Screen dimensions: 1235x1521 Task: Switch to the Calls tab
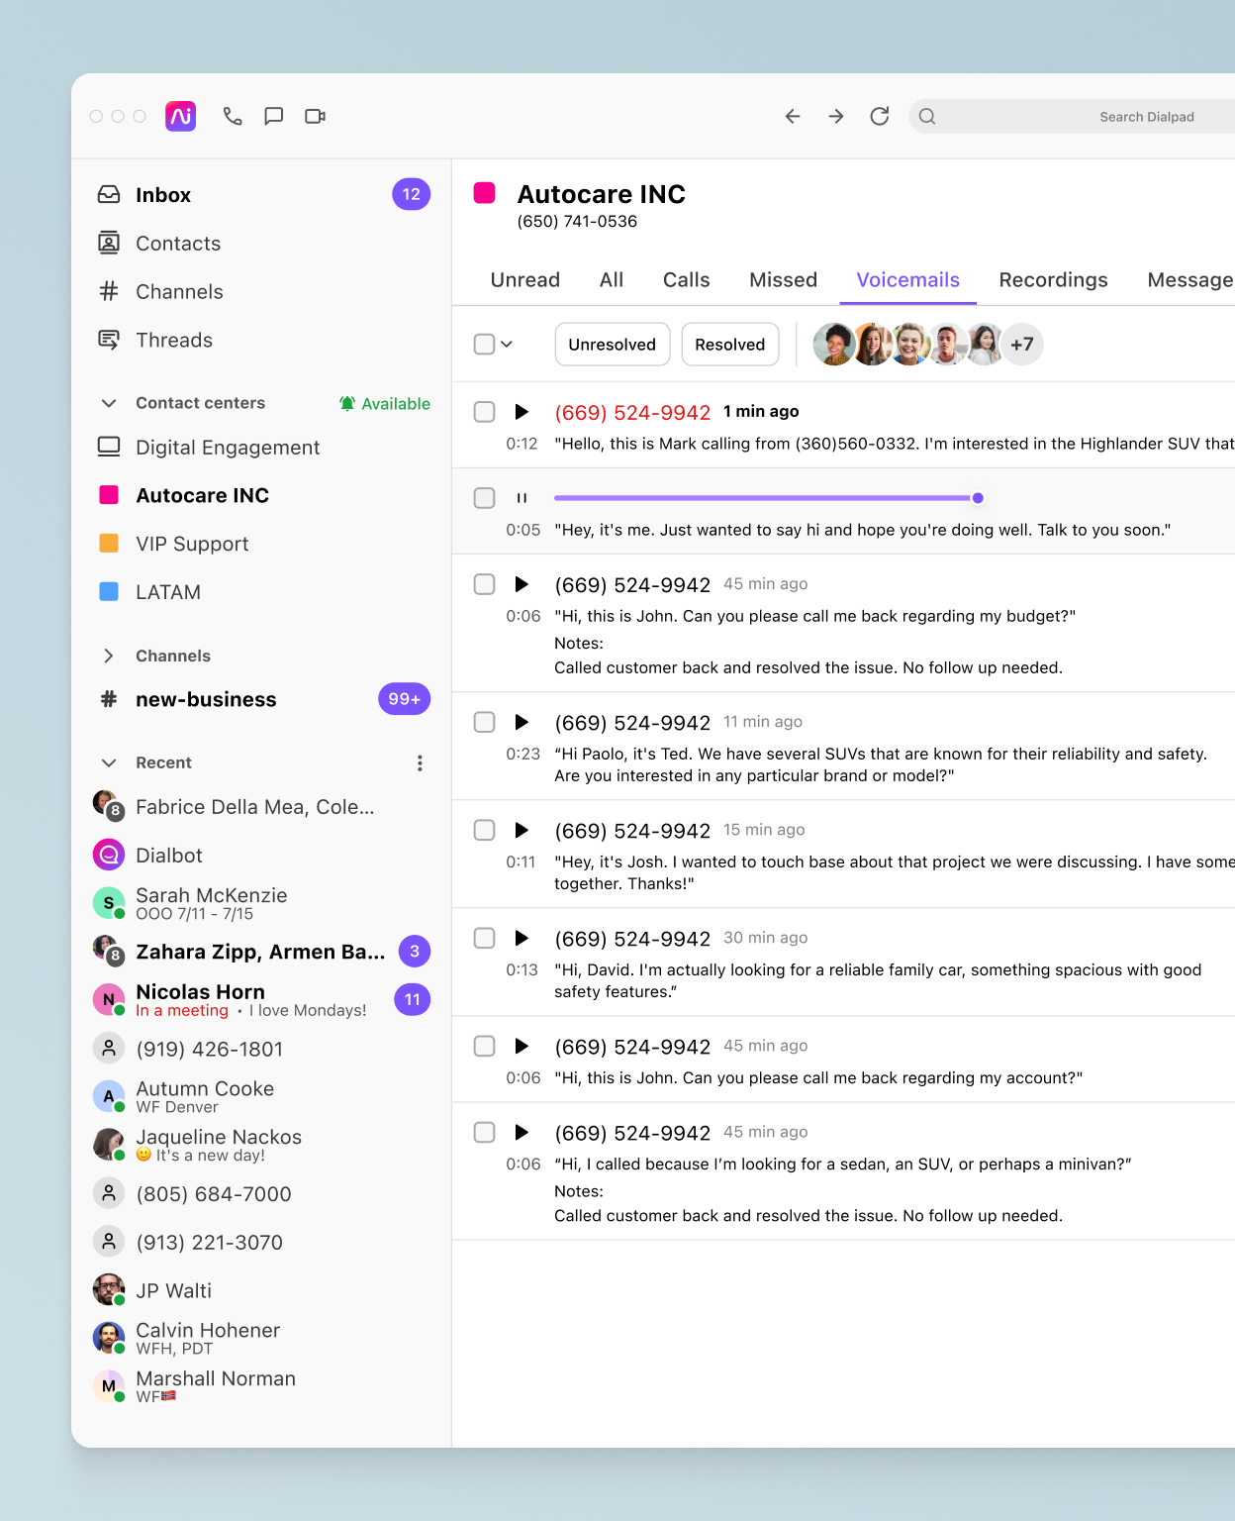687,280
